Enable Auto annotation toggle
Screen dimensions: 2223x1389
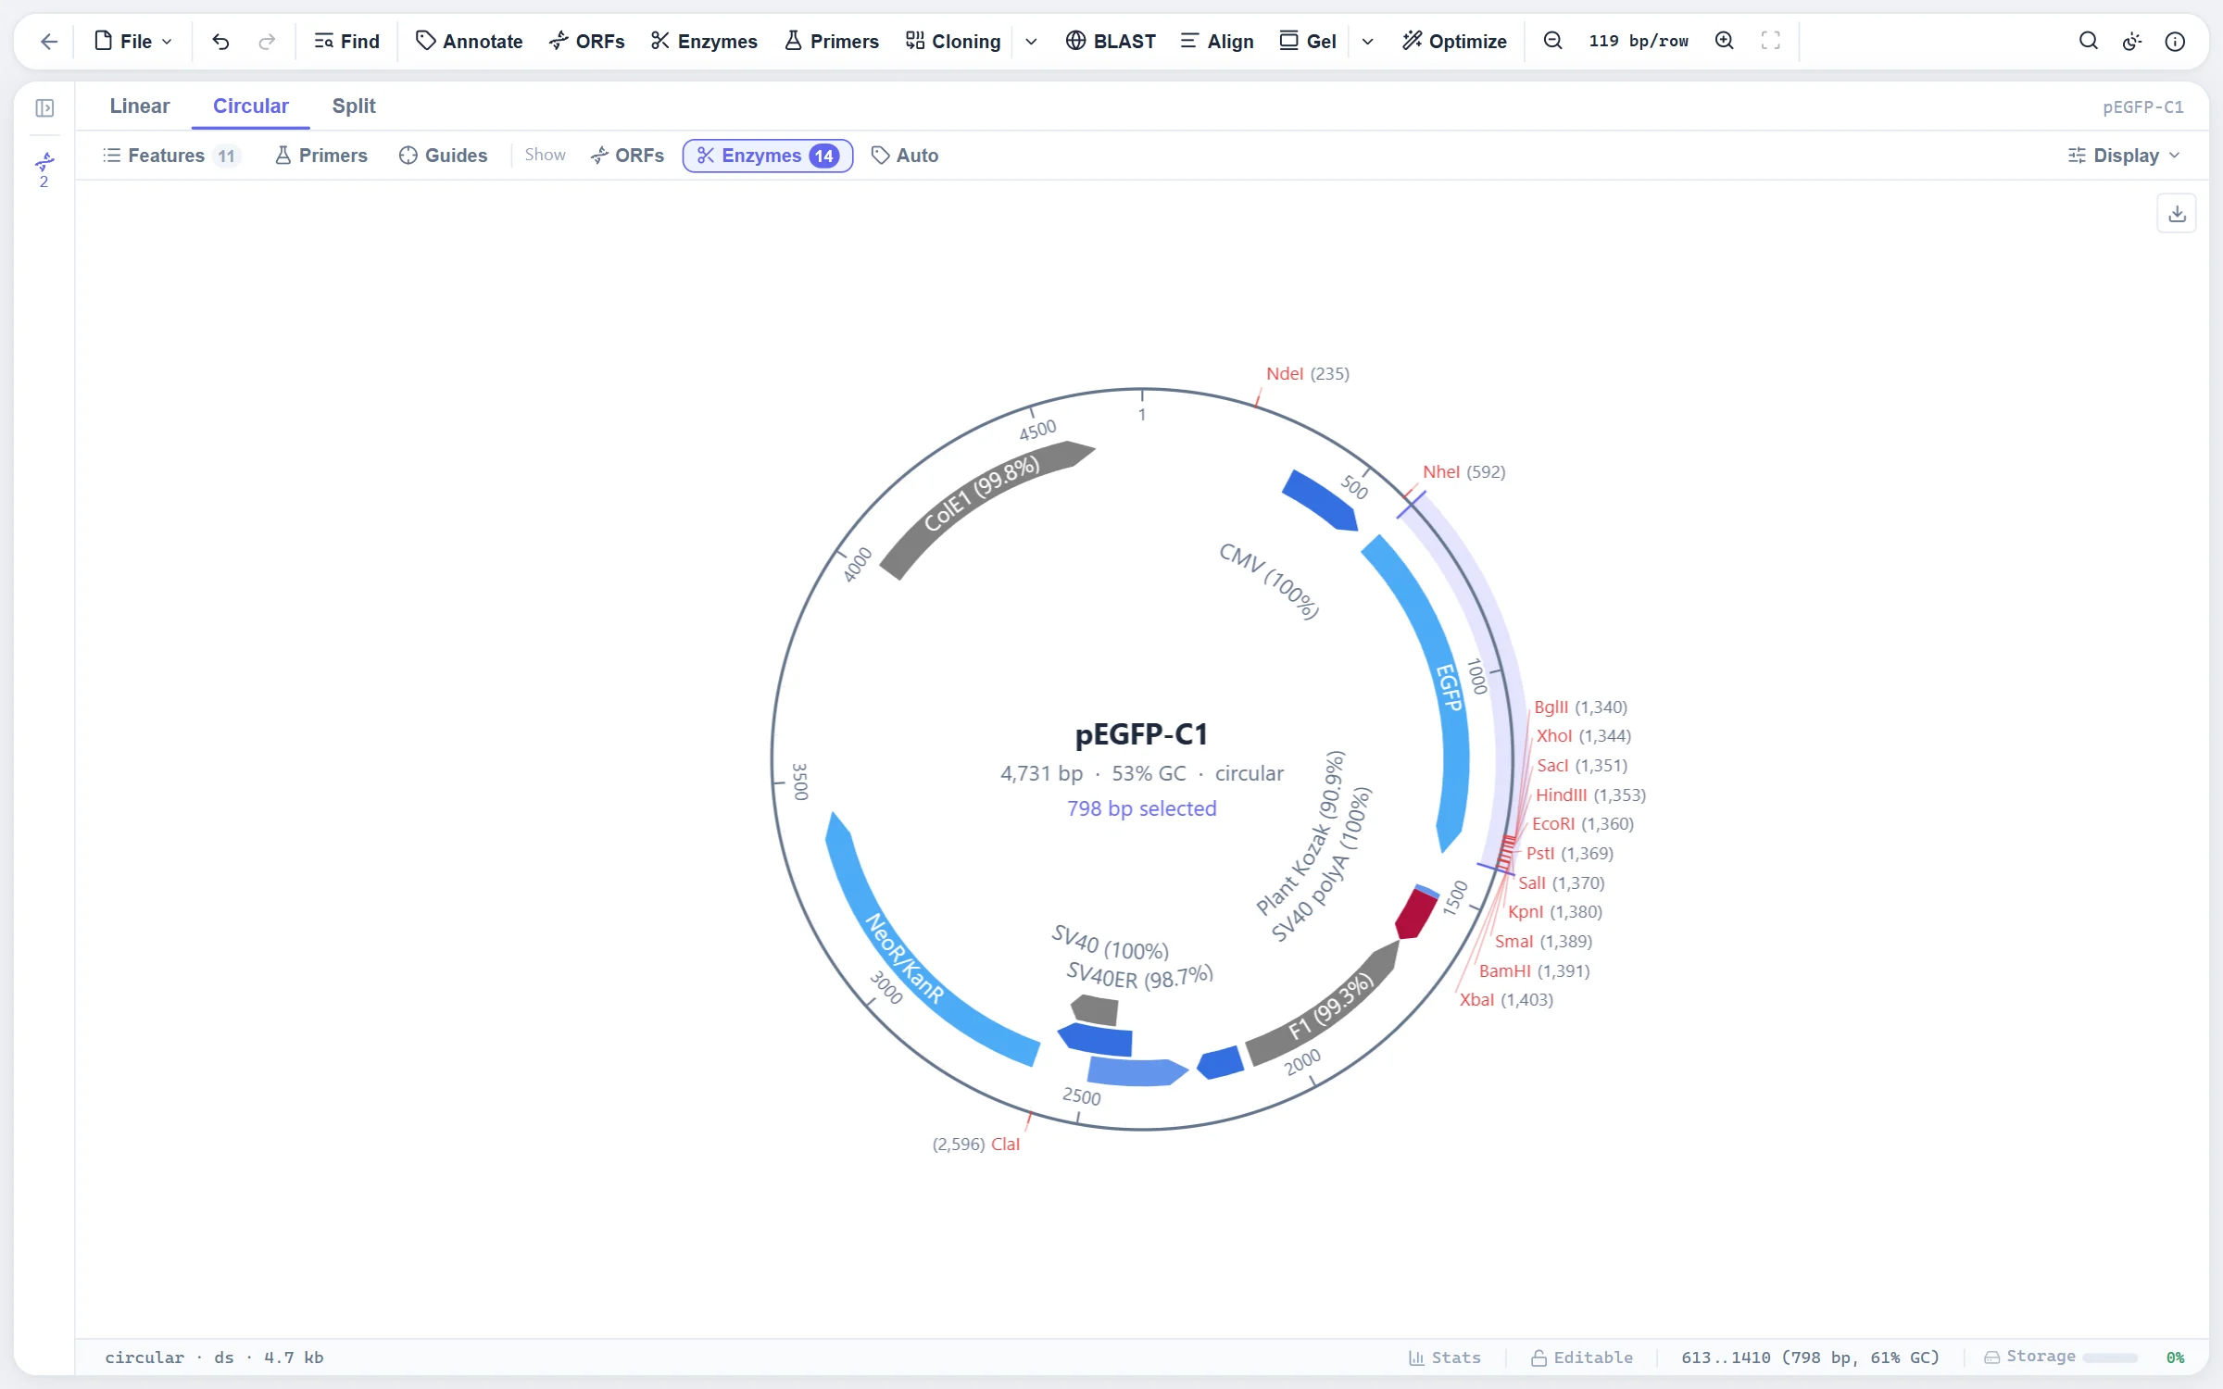point(905,156)
